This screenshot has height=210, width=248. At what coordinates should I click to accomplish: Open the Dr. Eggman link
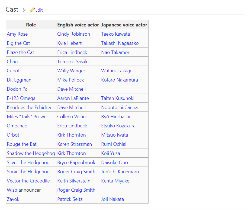coord(19,80)
